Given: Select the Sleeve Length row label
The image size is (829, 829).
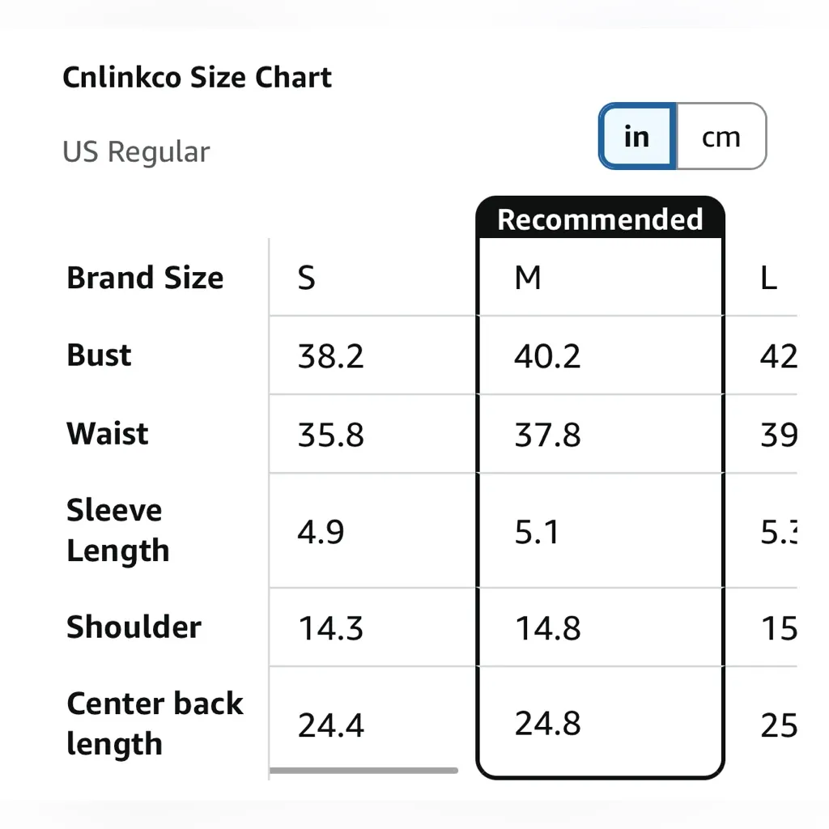Looking at the screenshot, I should (x=117, y=530).
